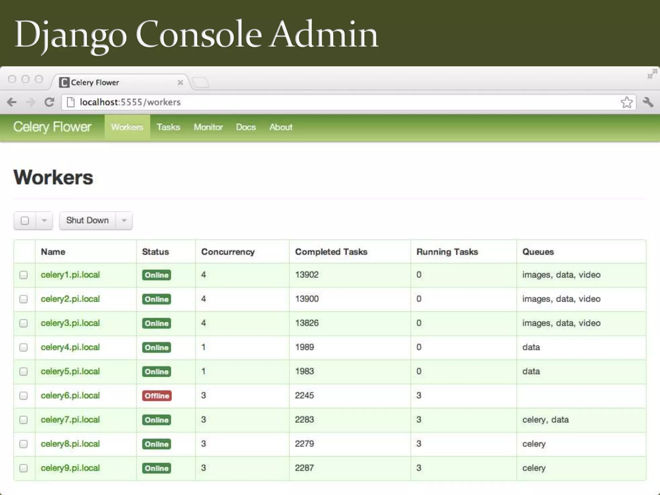Tick the celery9.pi.local row checkbox
This screenshot has width=660, height=495.
pos(24,468)
